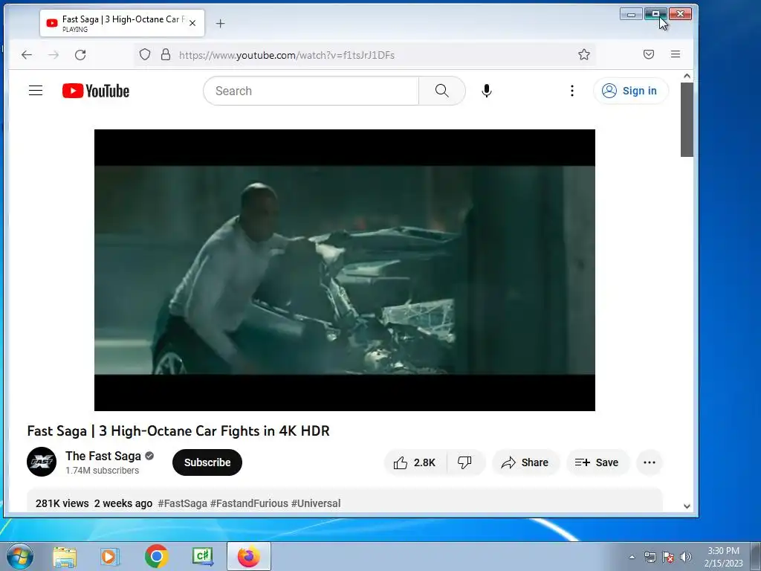Image resolution: width=761 pixels, height=571 pixels.
Task: Click the magnifying glass search button
Action: click(x=441, y=91)
